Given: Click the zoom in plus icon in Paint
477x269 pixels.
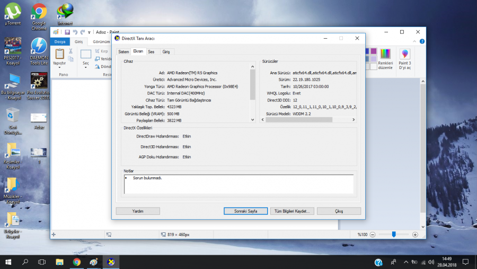Looking at the screenshot, I should coord(415,235).
